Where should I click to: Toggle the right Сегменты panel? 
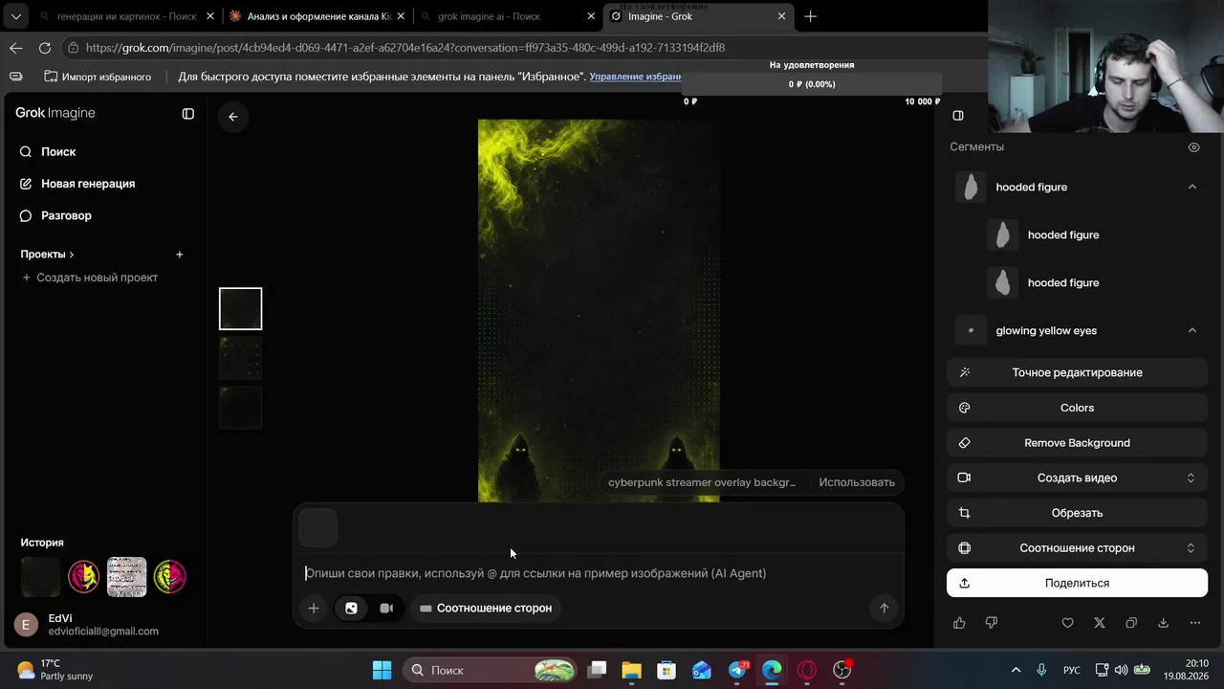click(x=958, y=116)
